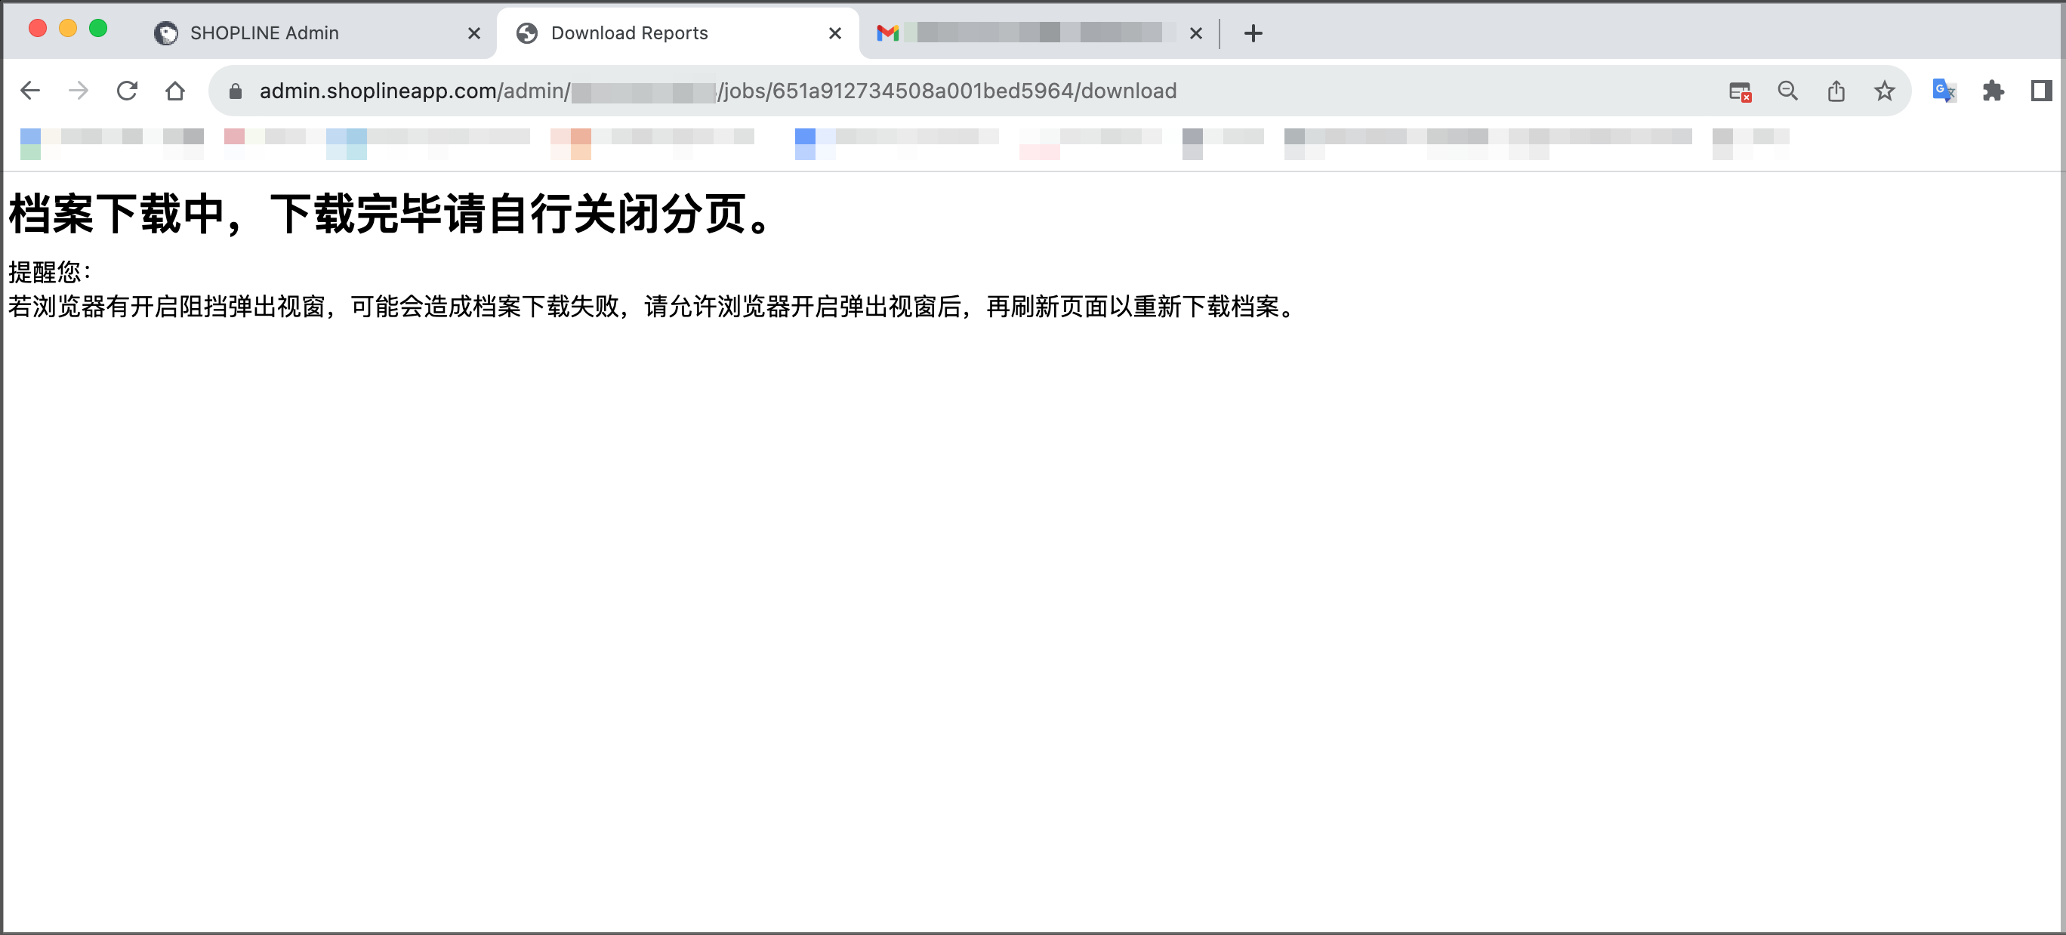This screenshot has width=2066, height=935.
Task: Open the Extensions puzzle menu
Action: point(1993,91)
